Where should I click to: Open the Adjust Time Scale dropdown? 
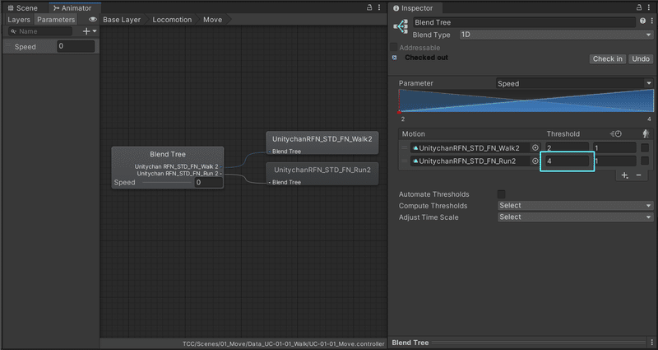(574, 217)
